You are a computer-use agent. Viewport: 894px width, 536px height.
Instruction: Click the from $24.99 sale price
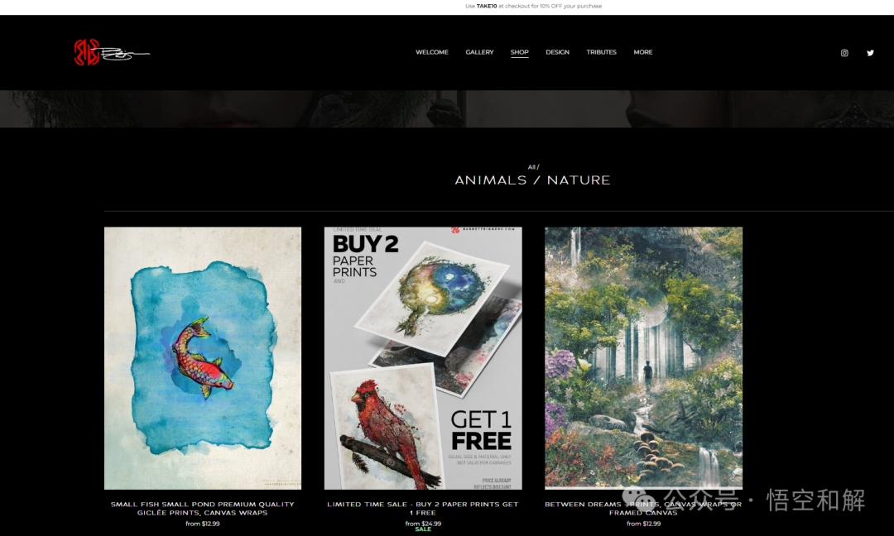(x=423, y=524)
